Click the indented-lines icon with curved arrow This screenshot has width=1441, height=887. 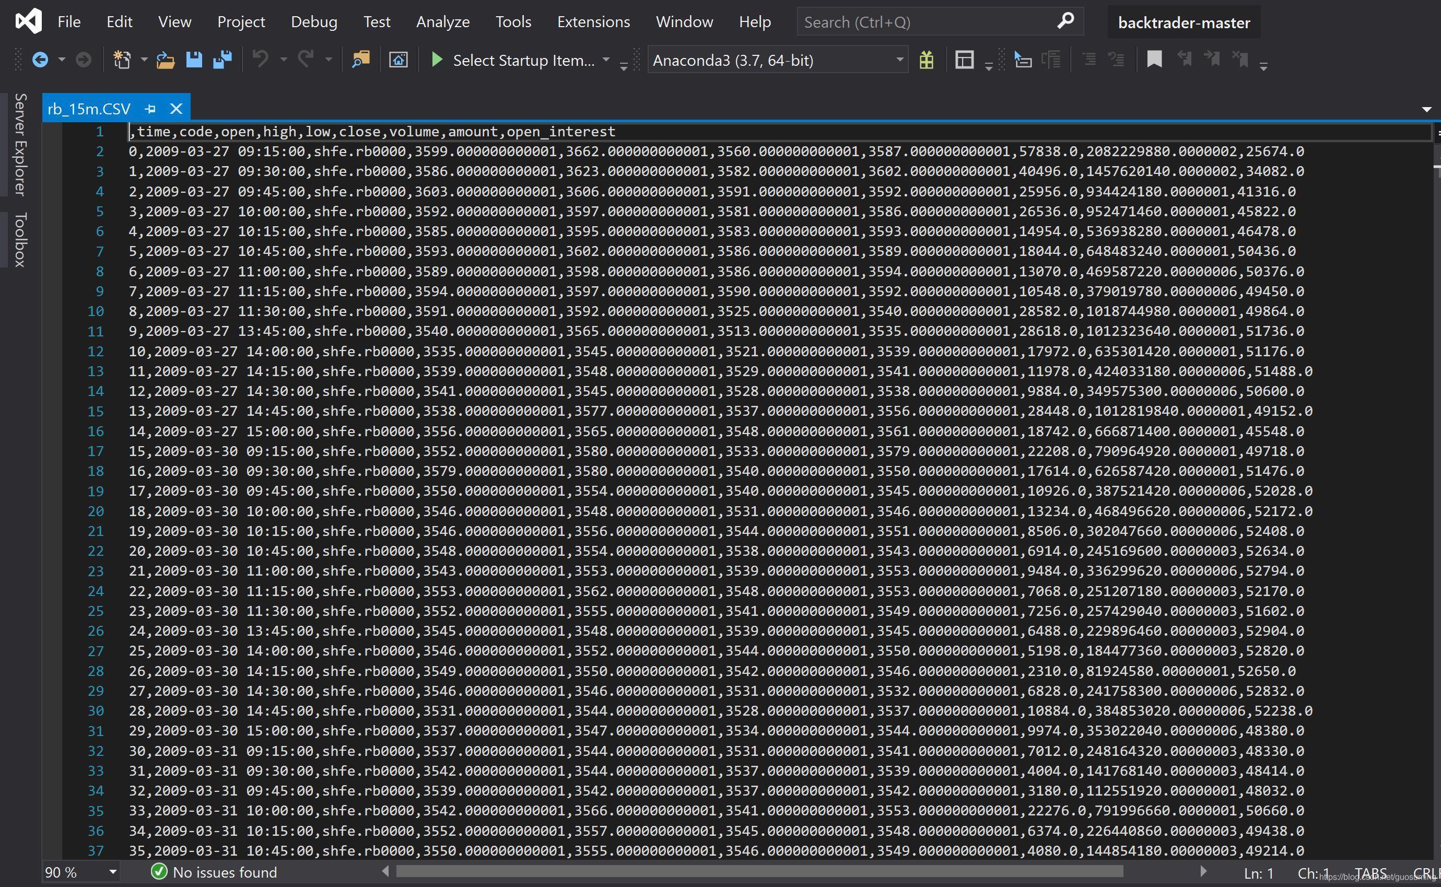pos(1116,60)
